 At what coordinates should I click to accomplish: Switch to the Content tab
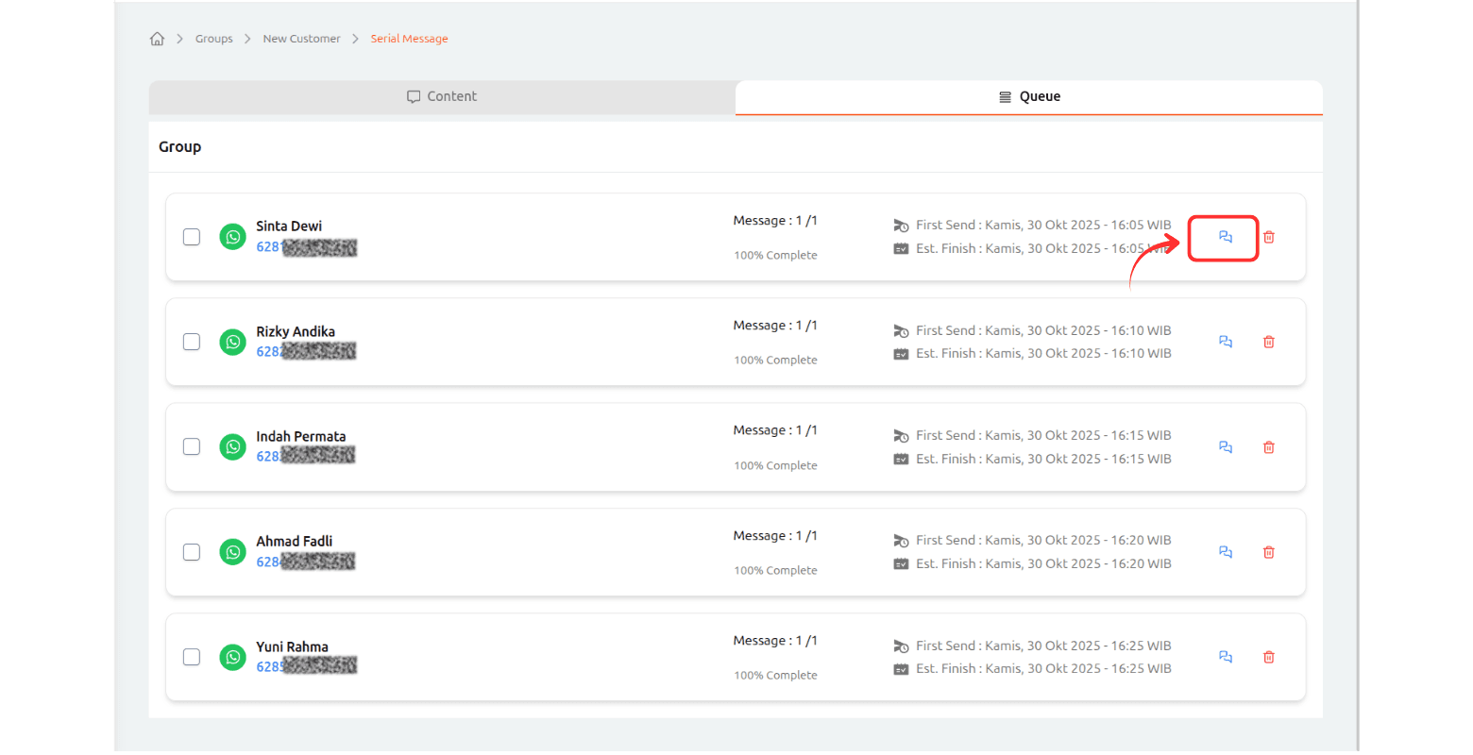point(442,96)
